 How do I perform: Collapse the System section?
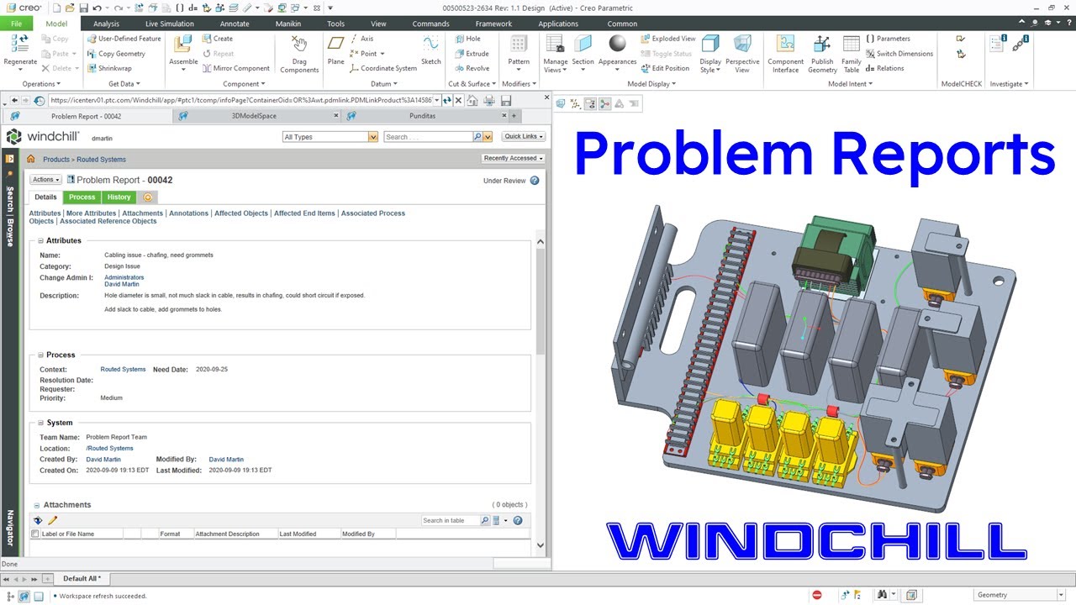point(40,423)
